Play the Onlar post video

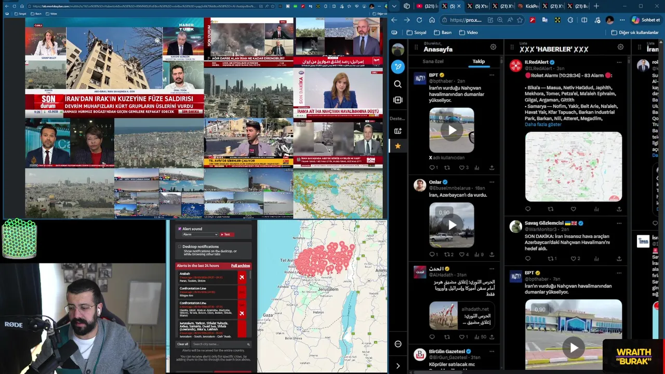[x=451, y=225]
